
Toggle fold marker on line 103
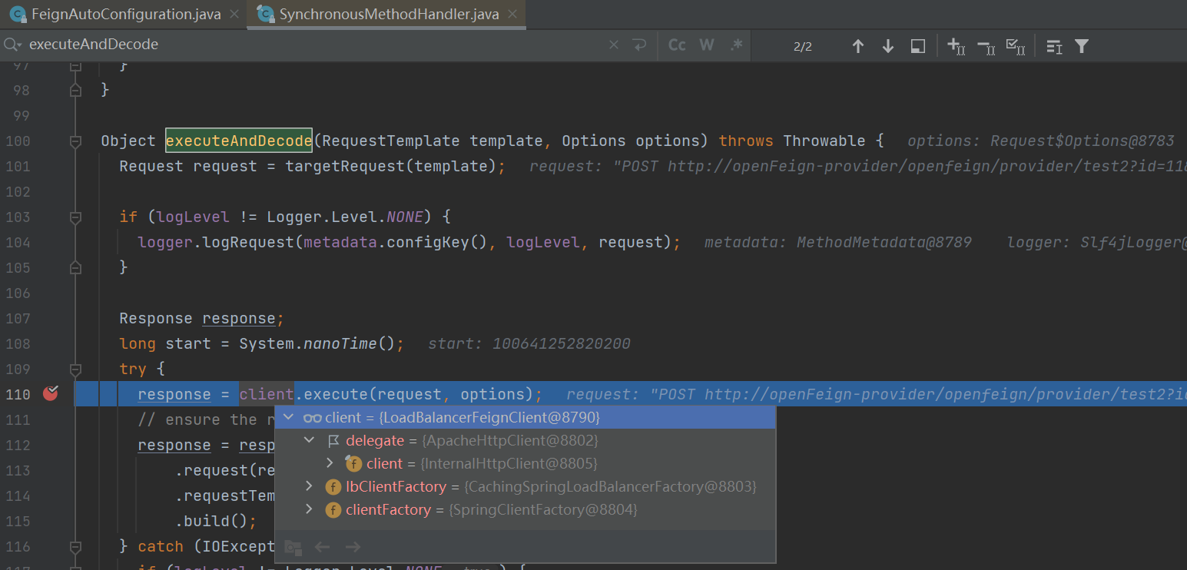point(75,217)
